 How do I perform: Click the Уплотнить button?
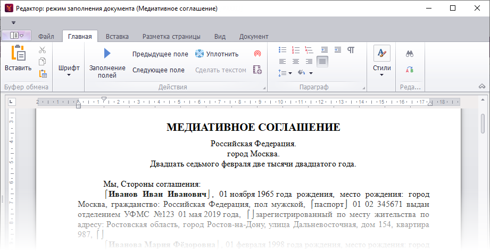(x=217, y=54)
